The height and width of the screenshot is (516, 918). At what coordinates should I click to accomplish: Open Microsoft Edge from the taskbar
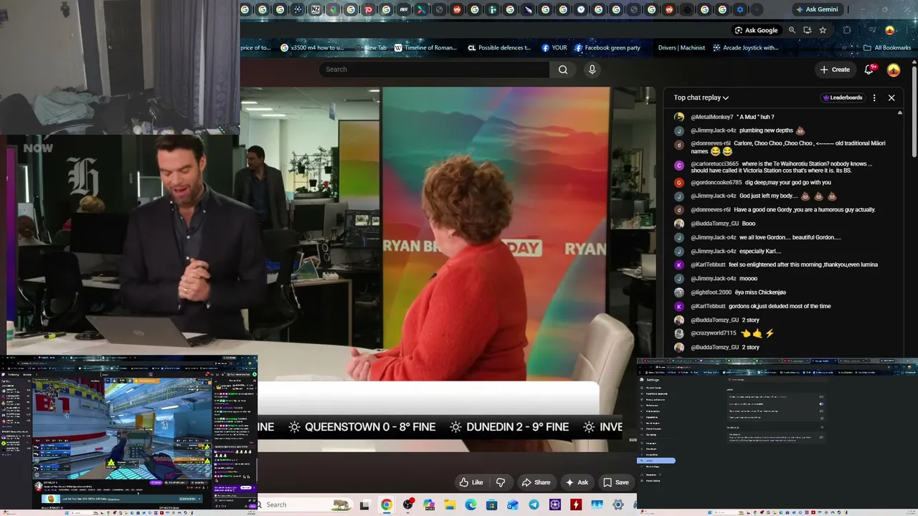point(470,505)
